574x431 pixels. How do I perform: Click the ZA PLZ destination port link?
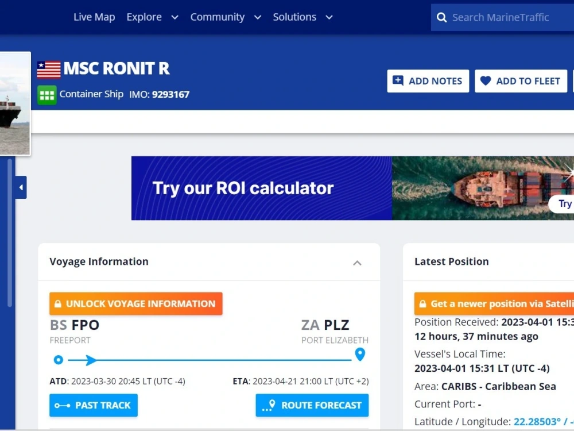[x=325, y=325]
